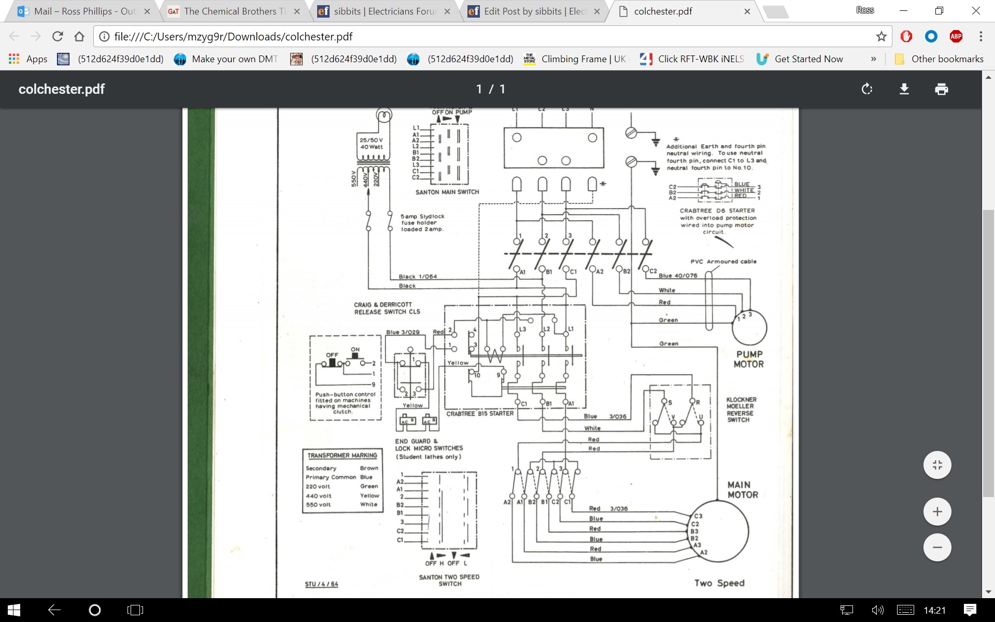Download the colchester.pdf file
Viewport: 995px width, 622px height.
904,89
